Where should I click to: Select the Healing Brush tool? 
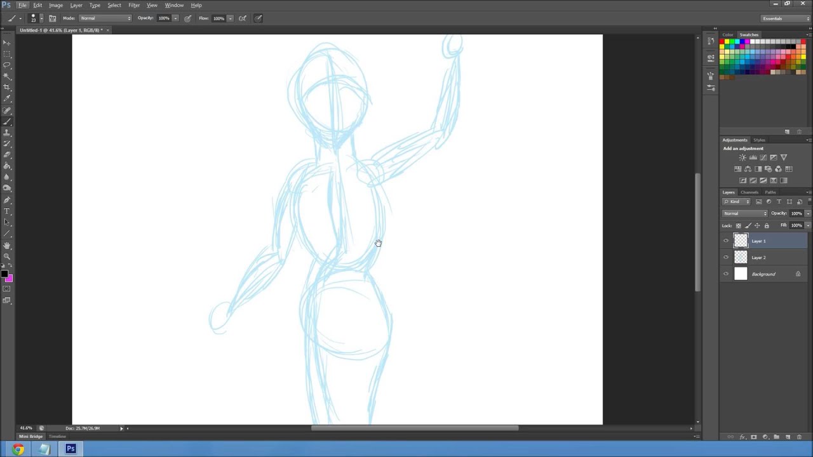click(7, 111)
